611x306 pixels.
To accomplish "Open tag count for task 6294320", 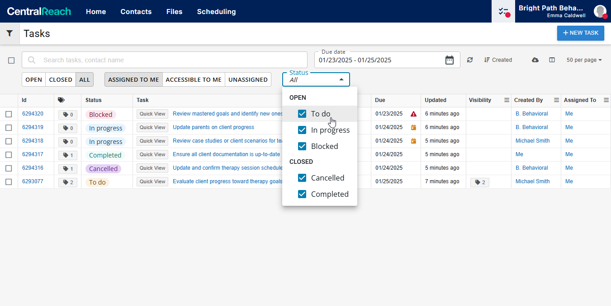I will click(68, 115).
